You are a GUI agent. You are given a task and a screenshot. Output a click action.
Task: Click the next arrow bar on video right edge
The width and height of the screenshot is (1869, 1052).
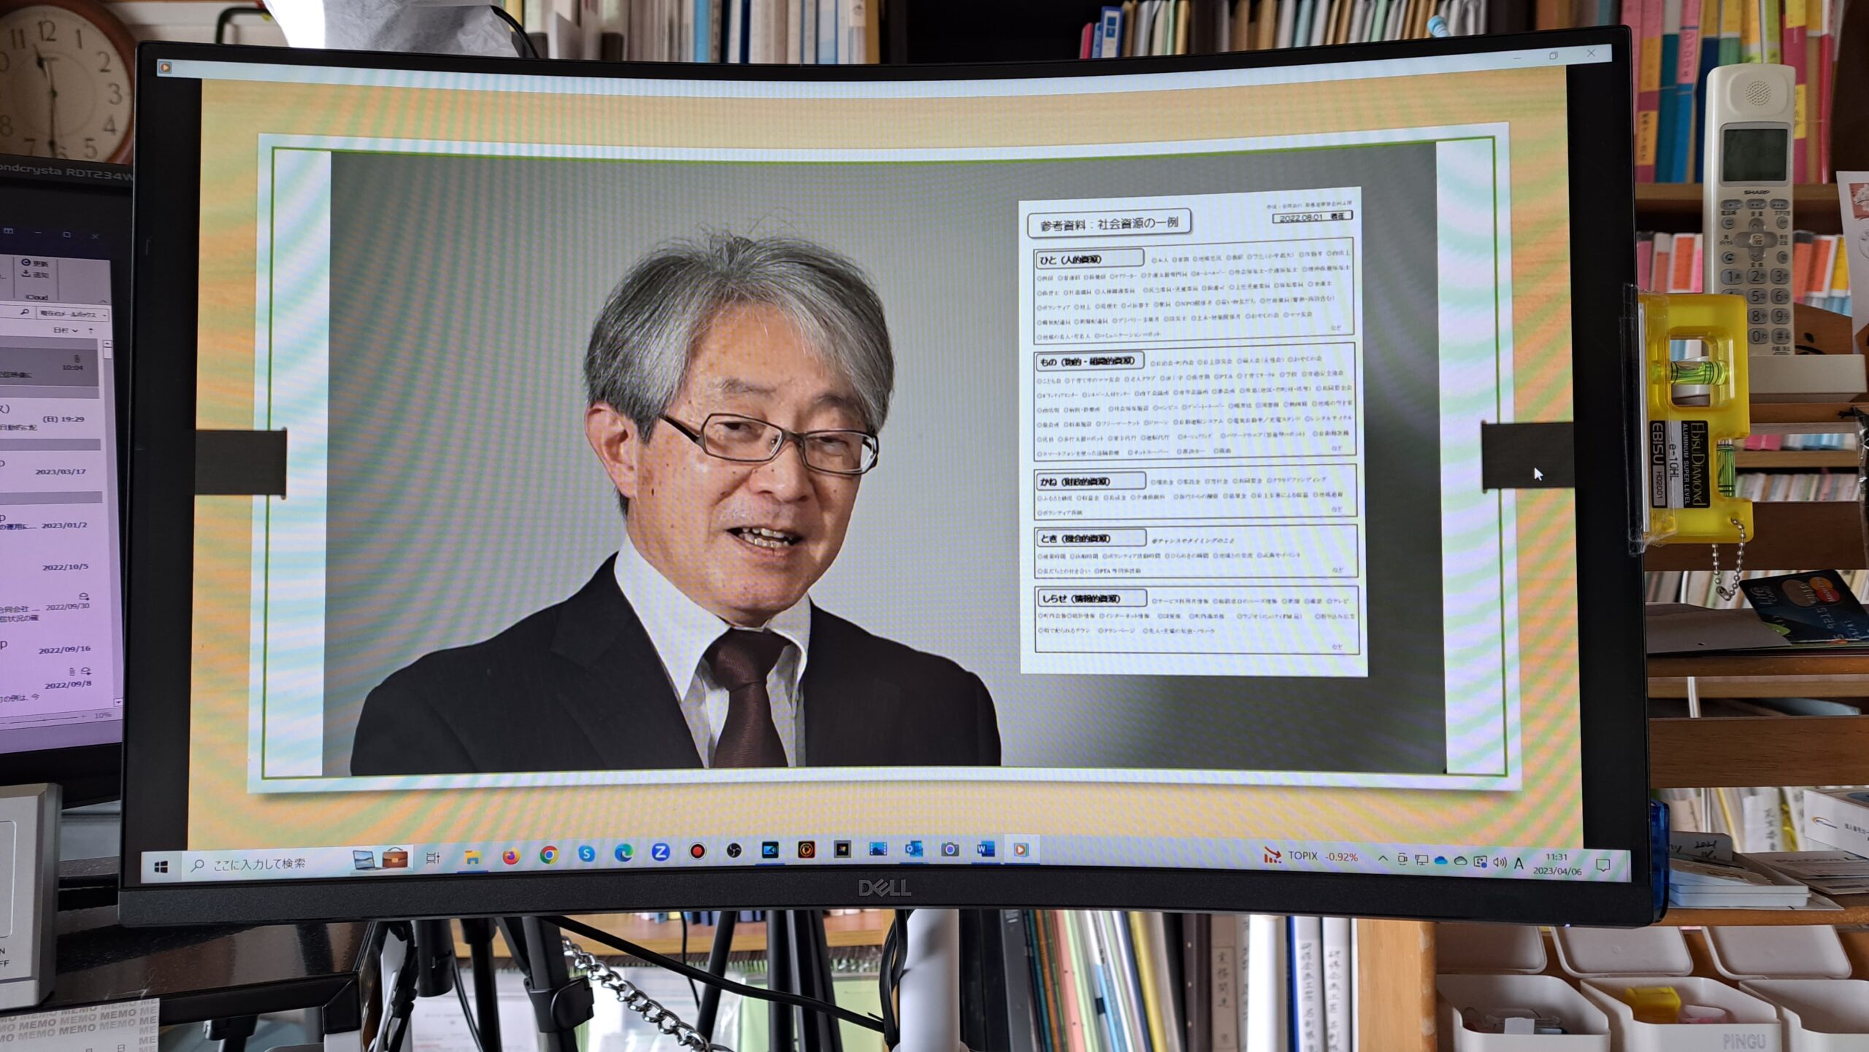pos(1528,455)
